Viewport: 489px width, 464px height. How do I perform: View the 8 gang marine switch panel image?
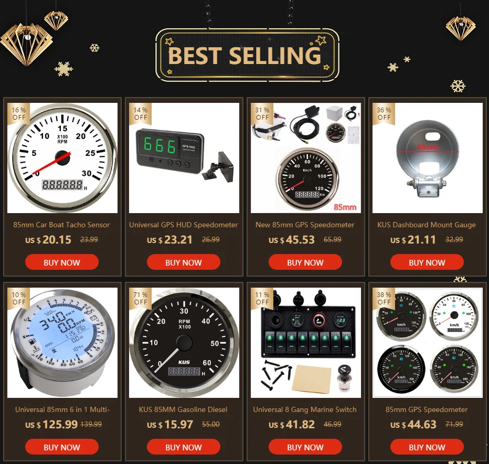(305, 343)
